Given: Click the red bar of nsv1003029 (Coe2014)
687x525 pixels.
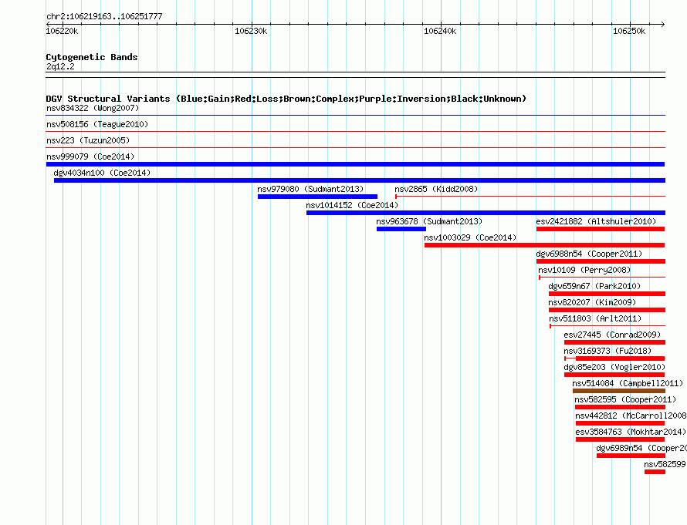Looking at the screenshot, I should [x=545, y=245].
